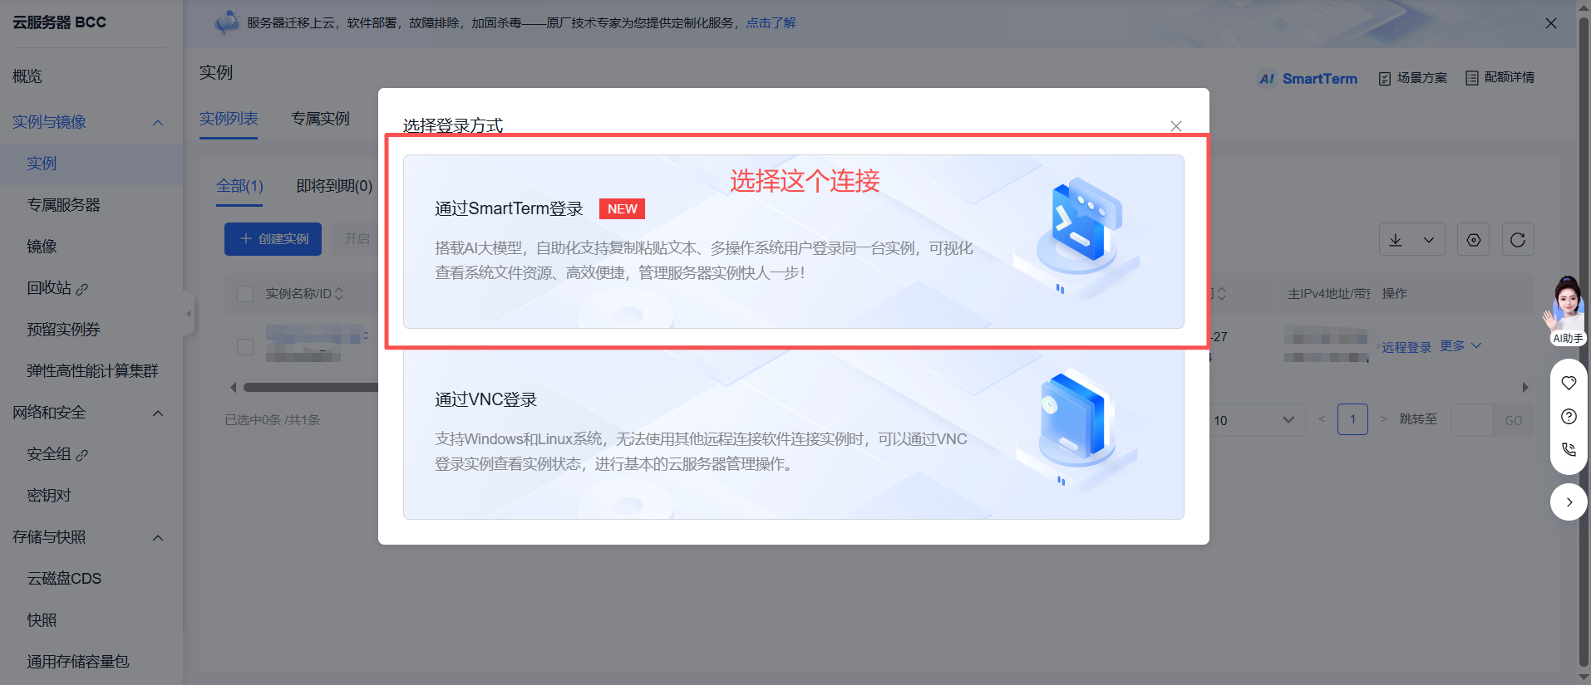Sort by 实例名称/ID column arrows
1591x685 pixels.
pyautogui.click(x=339, y=294)
